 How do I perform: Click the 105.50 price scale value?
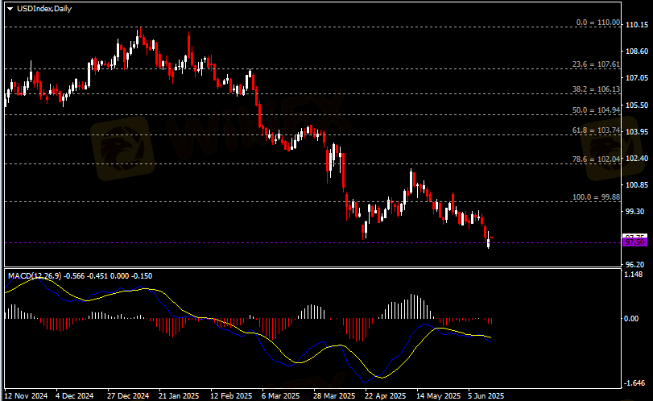(637, 105)
